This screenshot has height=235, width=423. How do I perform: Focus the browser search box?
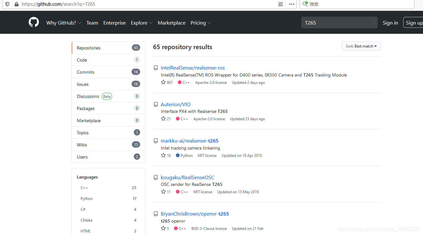click(357, 4)
